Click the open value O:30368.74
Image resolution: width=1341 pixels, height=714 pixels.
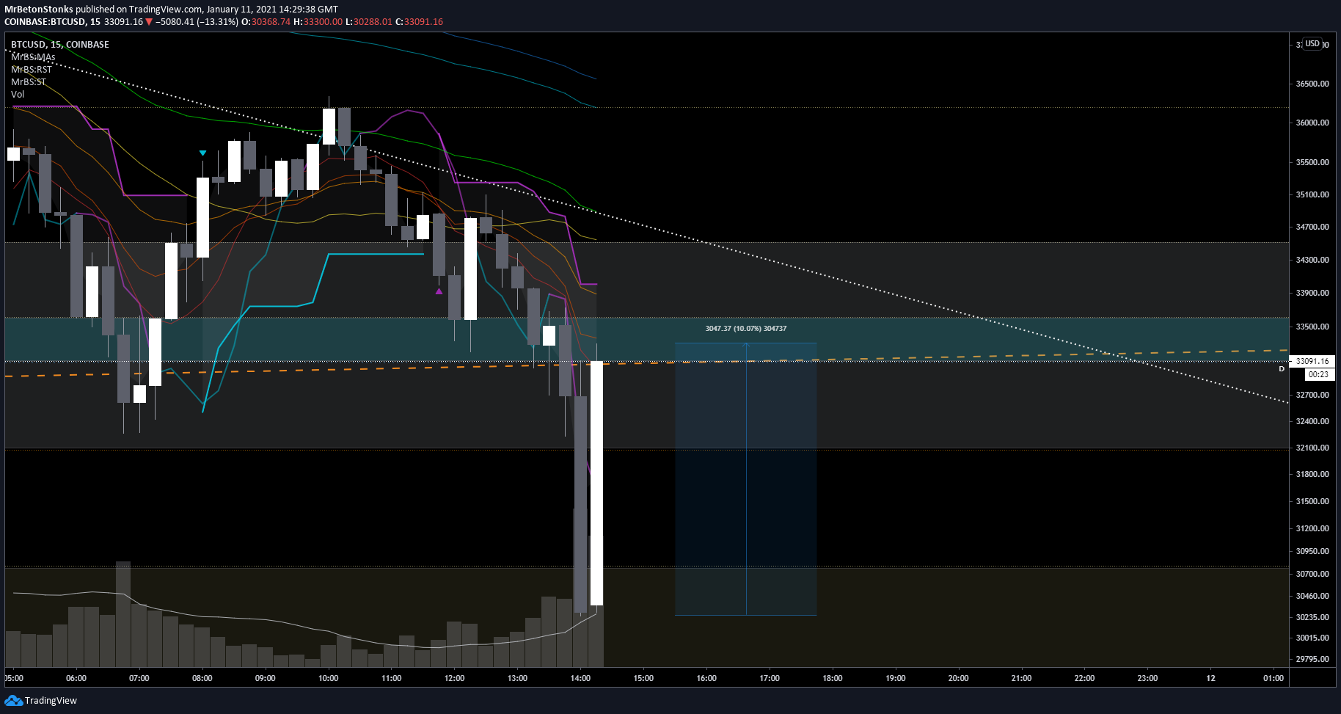[266, 22]
